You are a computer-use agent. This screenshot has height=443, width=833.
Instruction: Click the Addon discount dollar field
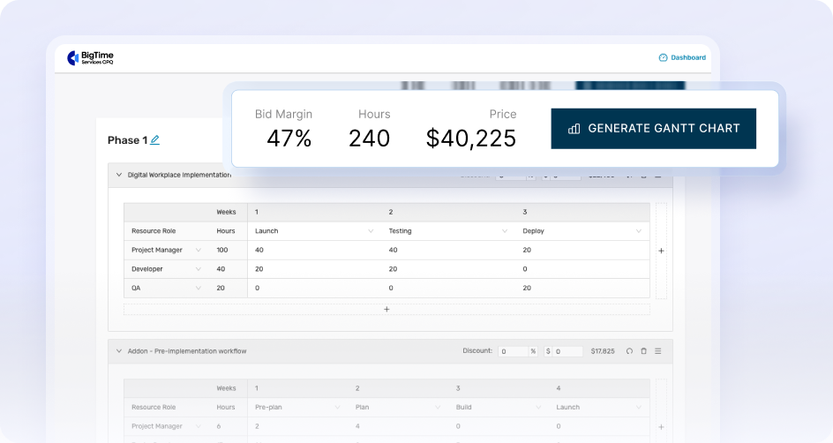click(x=567, y=351)
